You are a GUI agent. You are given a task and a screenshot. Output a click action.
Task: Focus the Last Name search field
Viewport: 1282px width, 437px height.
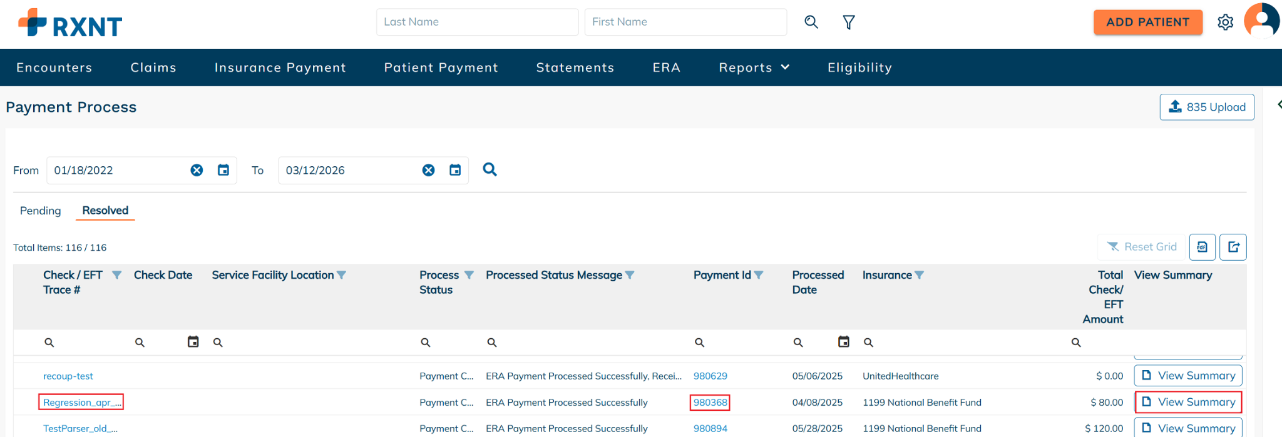click(x=477, y=22)
